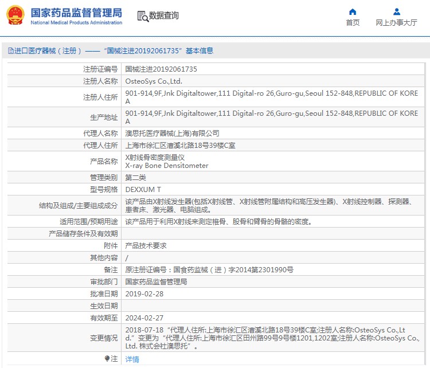Click the 生产地址 row label

[104, 118]
